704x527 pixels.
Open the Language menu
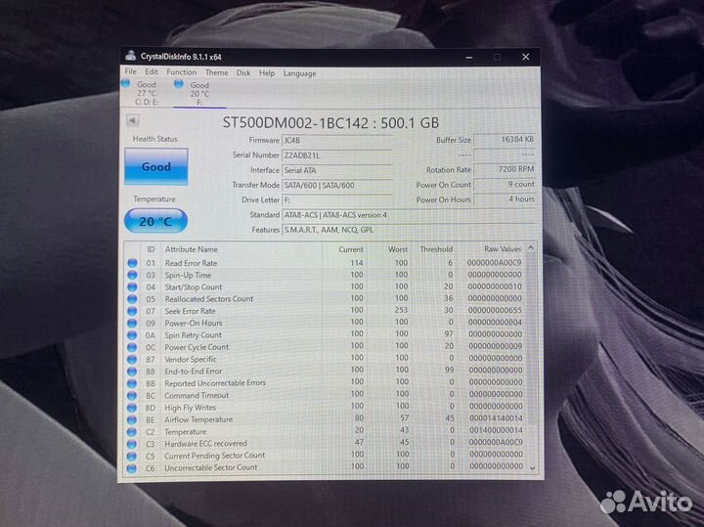coord(299,72)
